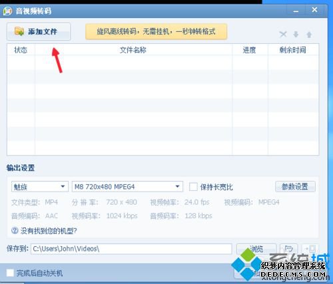Image resolution: width=333 pixels, height=284 pixels.
Task: Move item up with the up arrow icon
Action: [x=309, y=35]
